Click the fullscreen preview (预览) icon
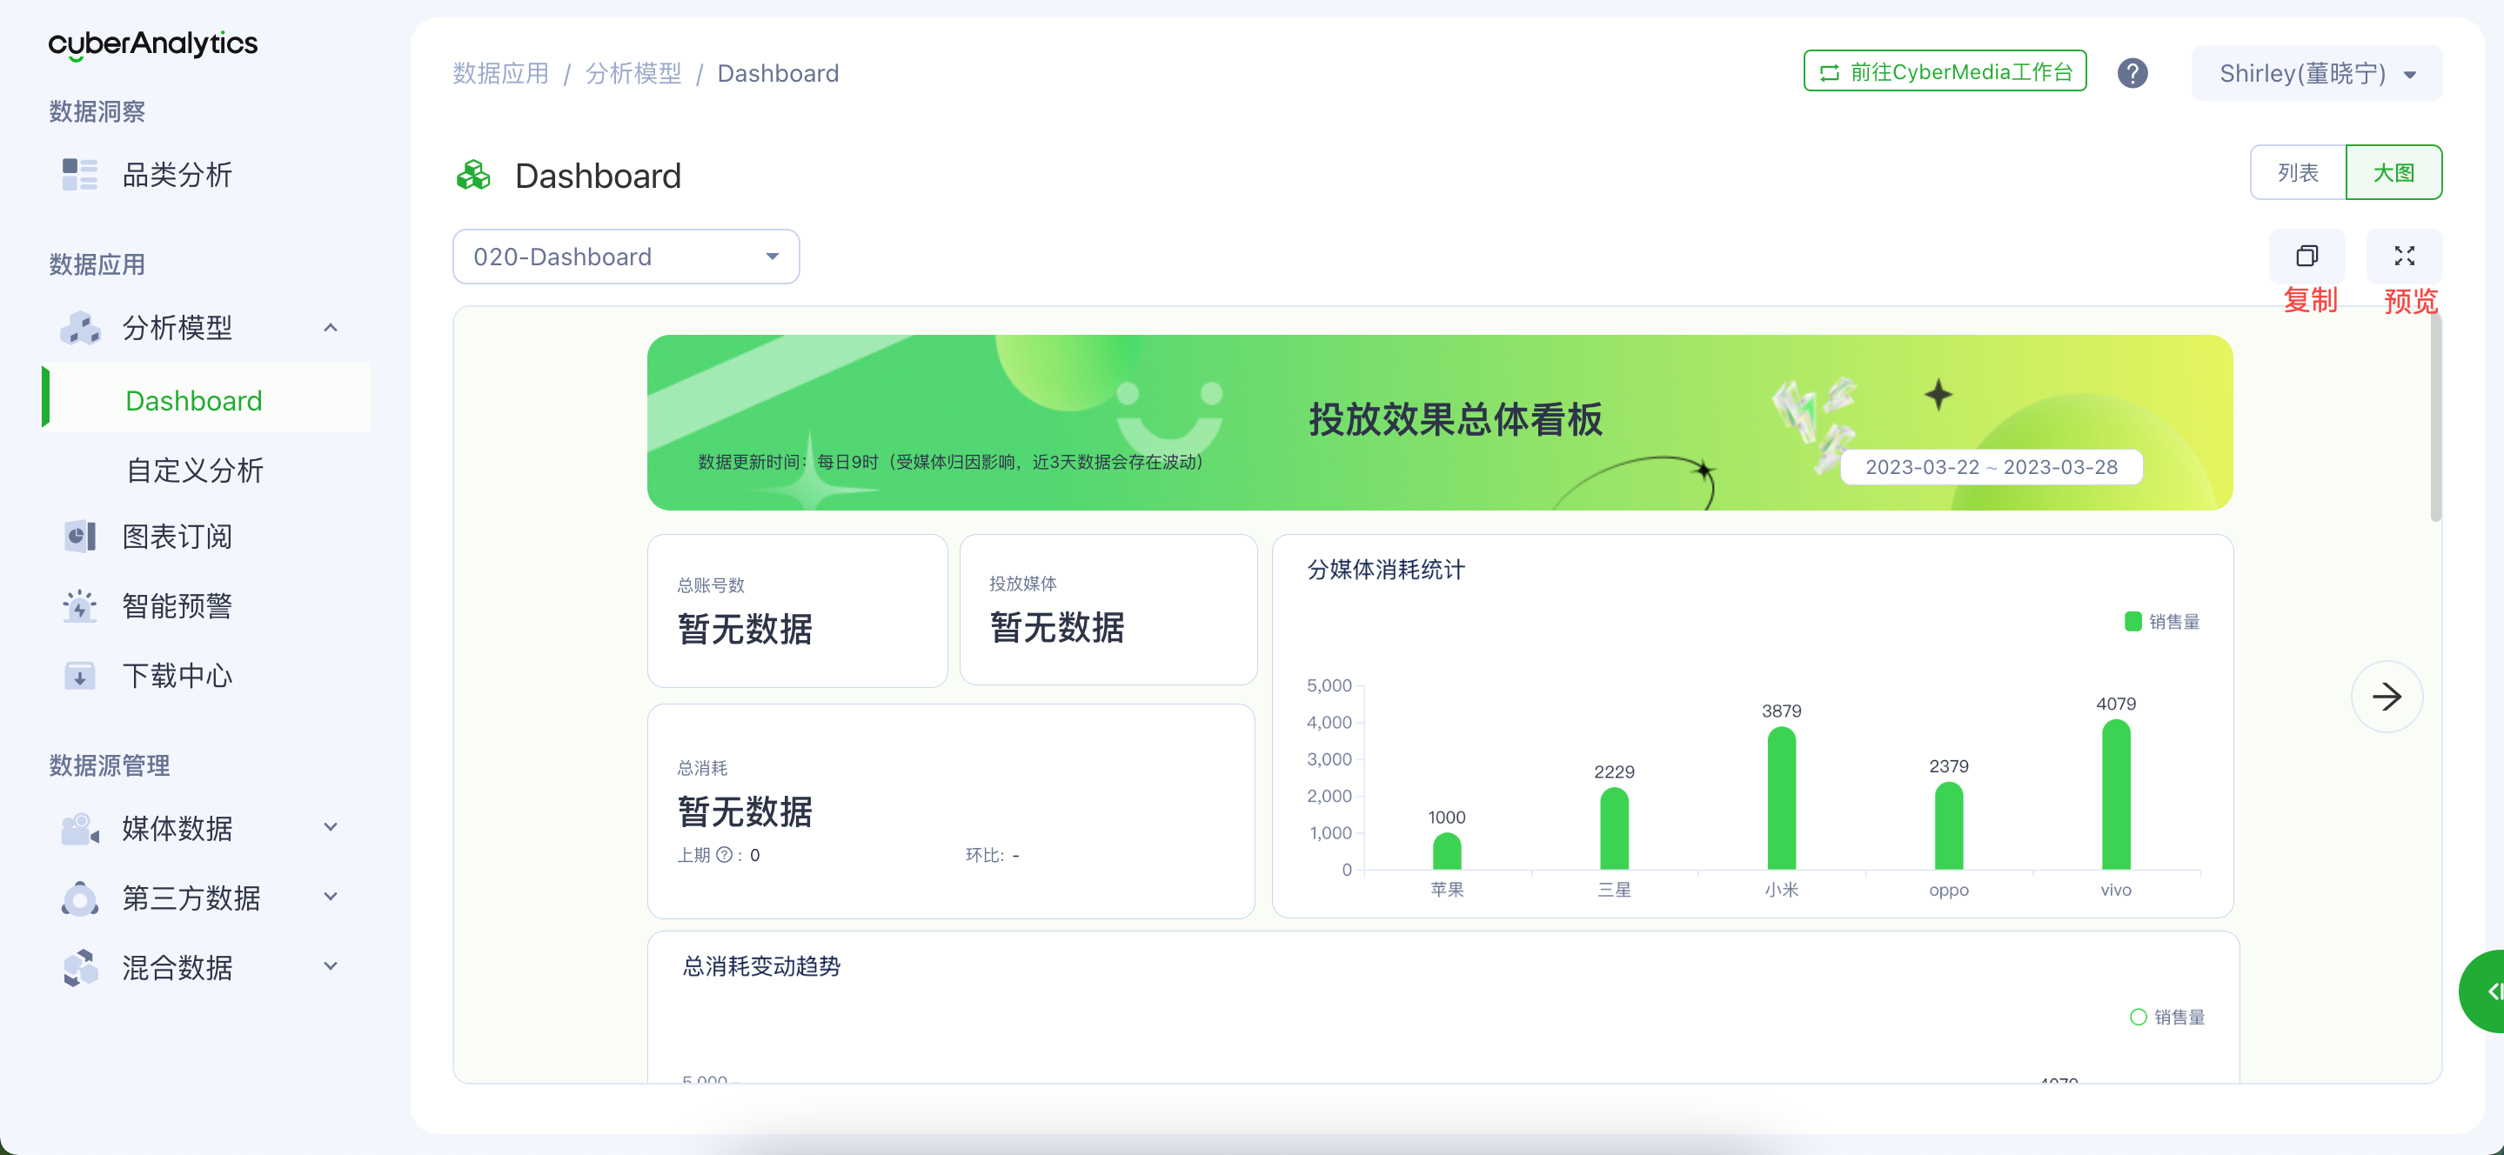The image size is (2504, 1155). coord(2404,256)
